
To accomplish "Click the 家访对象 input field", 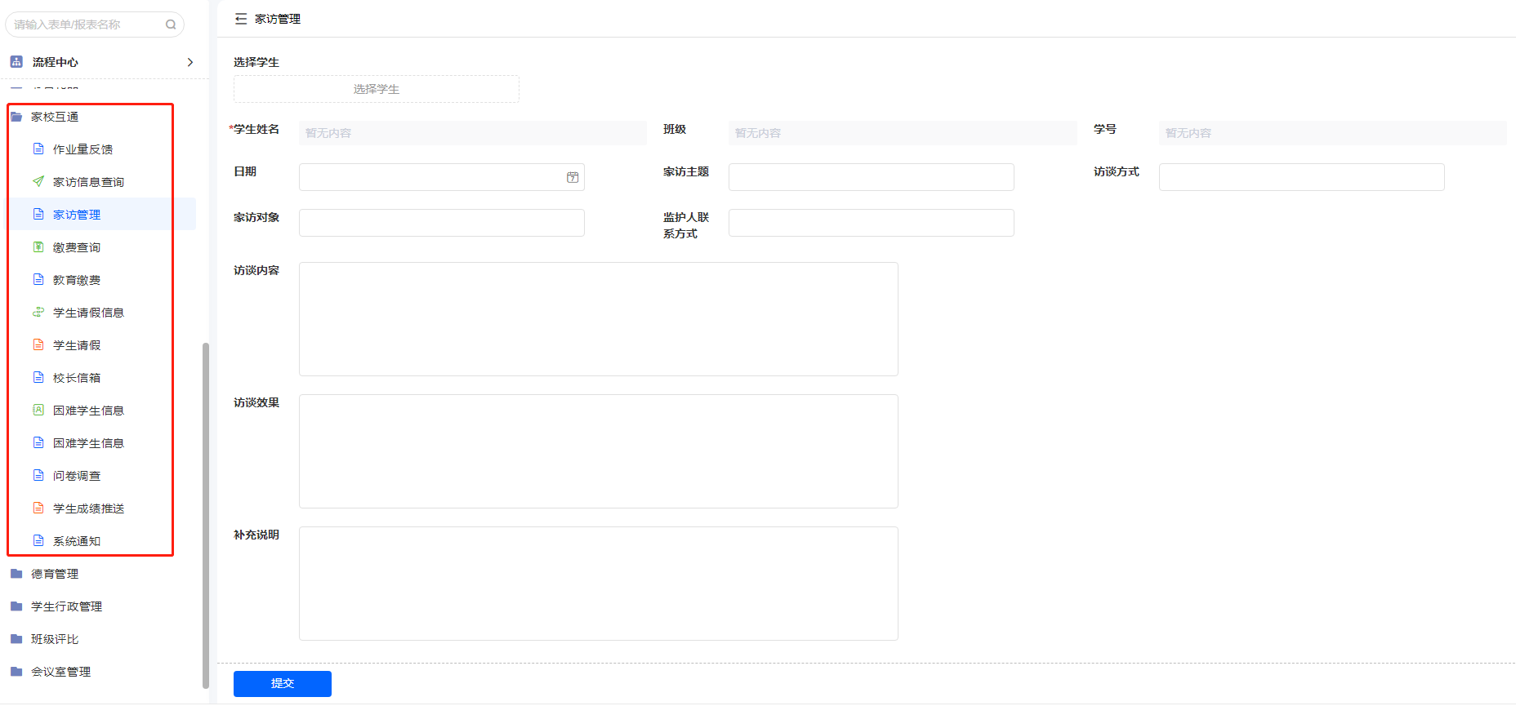I will (x=442, y=223).
